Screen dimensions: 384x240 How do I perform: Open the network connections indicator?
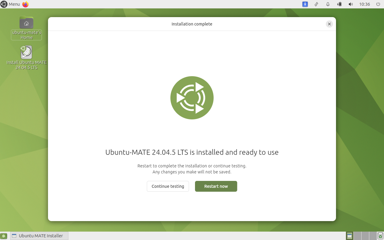click(x=316, y=4)
